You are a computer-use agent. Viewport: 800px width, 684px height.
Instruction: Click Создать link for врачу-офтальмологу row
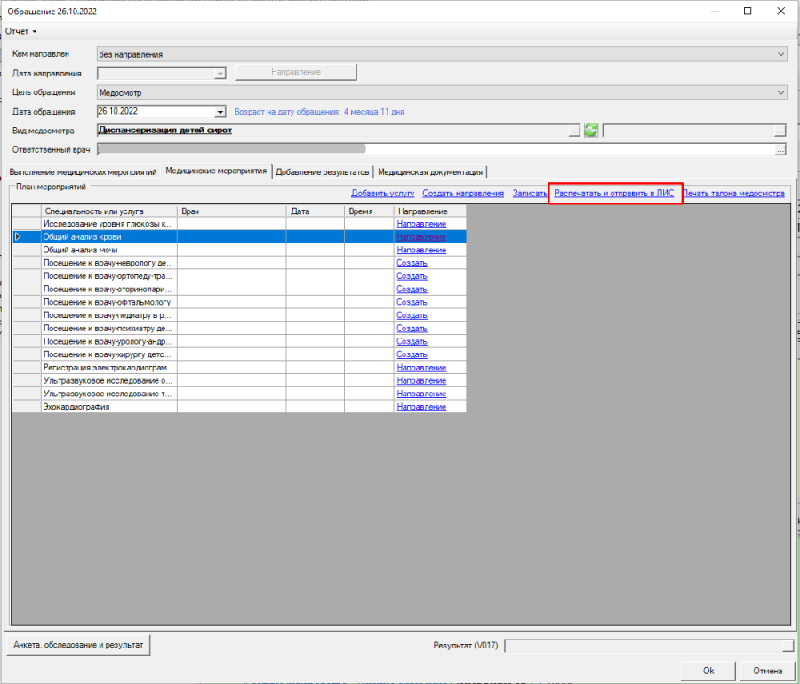[412, 302]
